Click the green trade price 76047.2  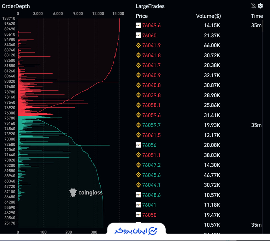[x=151, y=165]
